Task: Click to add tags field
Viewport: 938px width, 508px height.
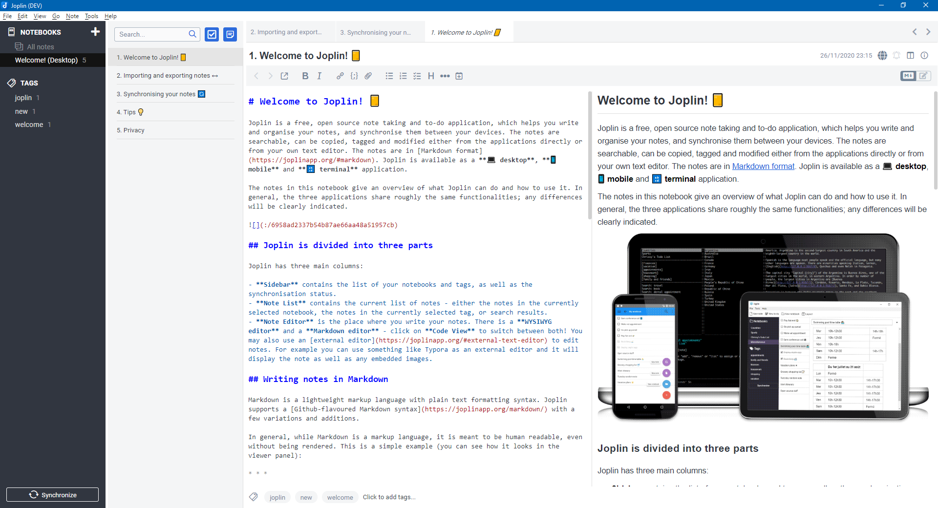Action: (389, 497)
